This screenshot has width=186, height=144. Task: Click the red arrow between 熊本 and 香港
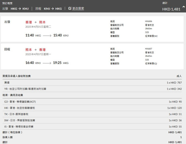pyautogui.click(x=36, y=50)
